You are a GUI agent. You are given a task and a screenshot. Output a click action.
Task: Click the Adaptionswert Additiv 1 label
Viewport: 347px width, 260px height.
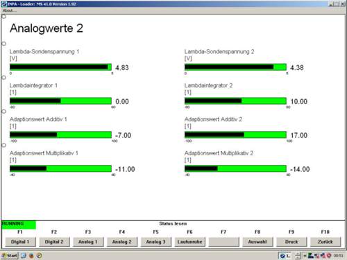pyautogui.click(x=38, y=119)
